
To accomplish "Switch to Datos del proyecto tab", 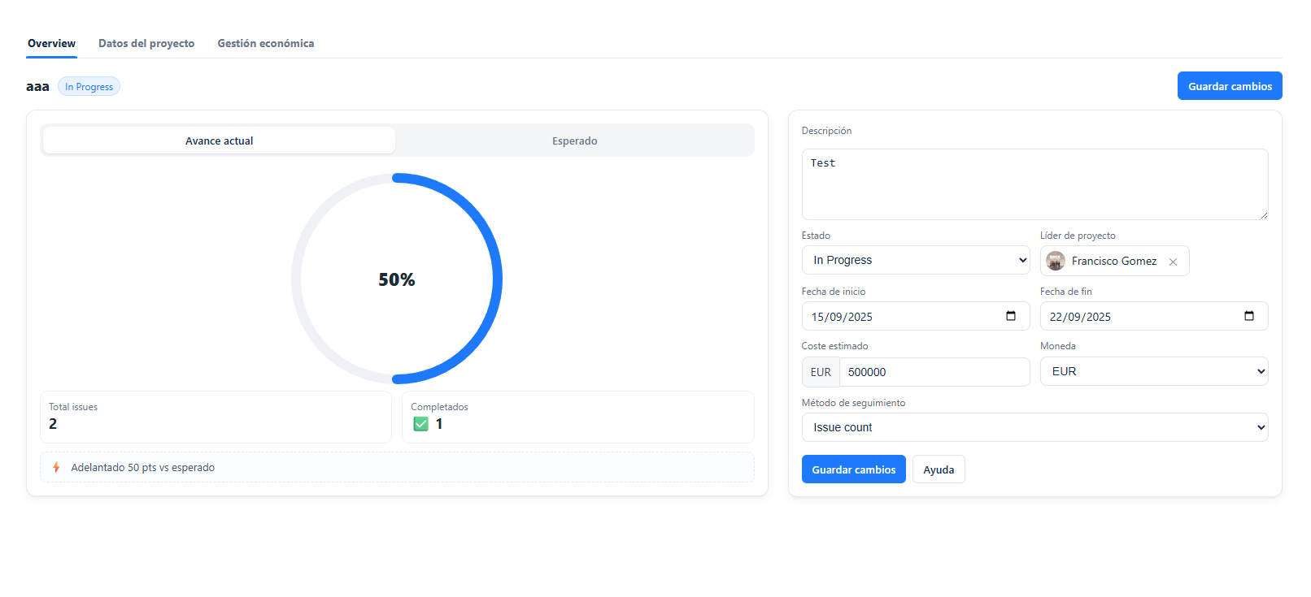I will tap(146, 43).
